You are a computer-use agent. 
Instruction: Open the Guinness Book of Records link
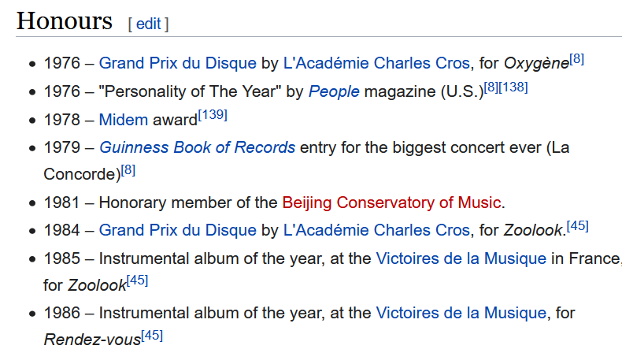pos(197,147)
